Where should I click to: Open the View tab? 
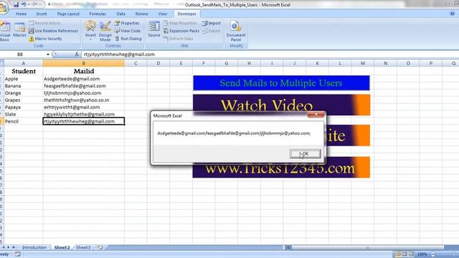(163, 14)
